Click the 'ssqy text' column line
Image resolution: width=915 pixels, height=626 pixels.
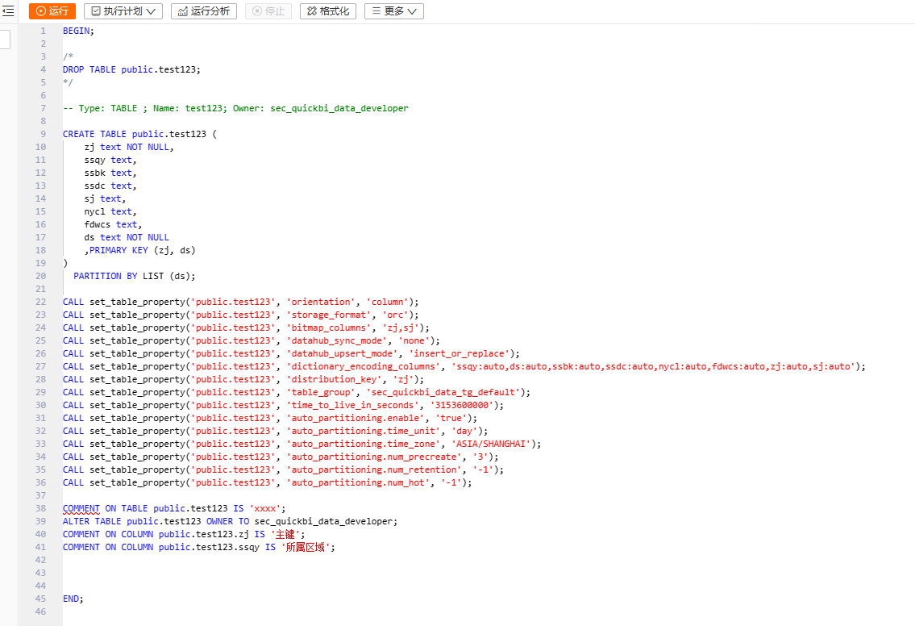[110, 160]
